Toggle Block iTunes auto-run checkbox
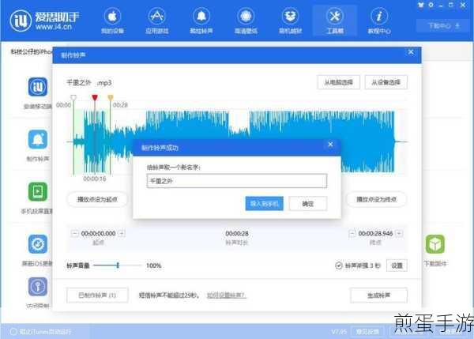The image size is (474, 339). [x=13, y=331]
